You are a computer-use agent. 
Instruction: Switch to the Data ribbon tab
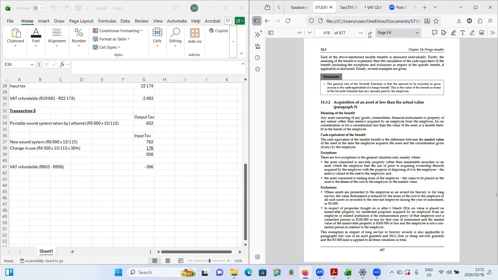[125, 21]
